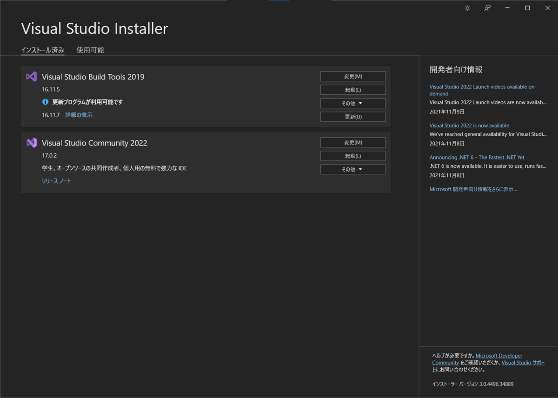
Task: Click version number 17.0.2
Action: click(49, 155)
